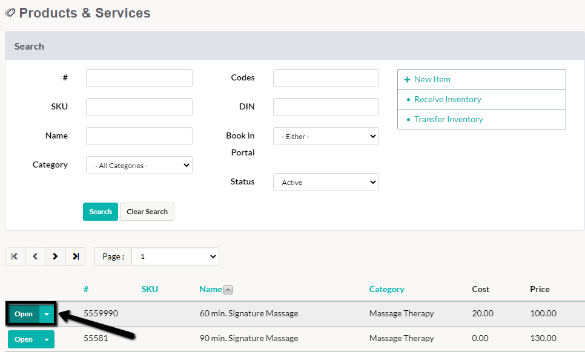Jump to the first page navigation icon
The width and height of the screenshot is (585, 352).
click(15, 256)
